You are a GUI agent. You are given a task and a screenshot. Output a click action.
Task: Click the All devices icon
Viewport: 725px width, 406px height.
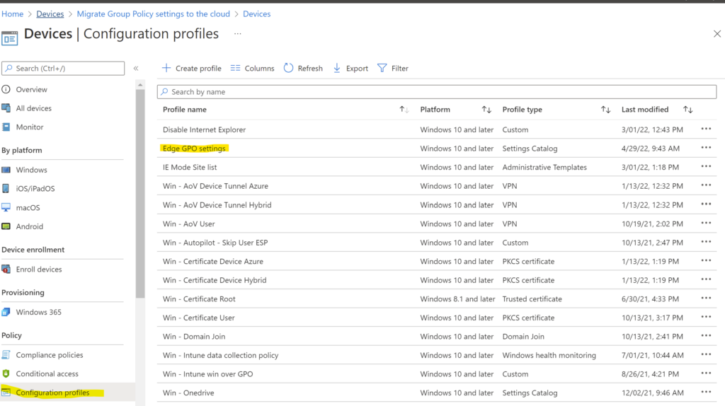(6, 108)
